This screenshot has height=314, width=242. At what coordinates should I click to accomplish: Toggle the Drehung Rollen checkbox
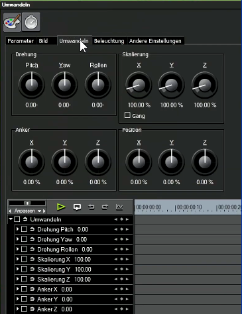pos(24,249)
